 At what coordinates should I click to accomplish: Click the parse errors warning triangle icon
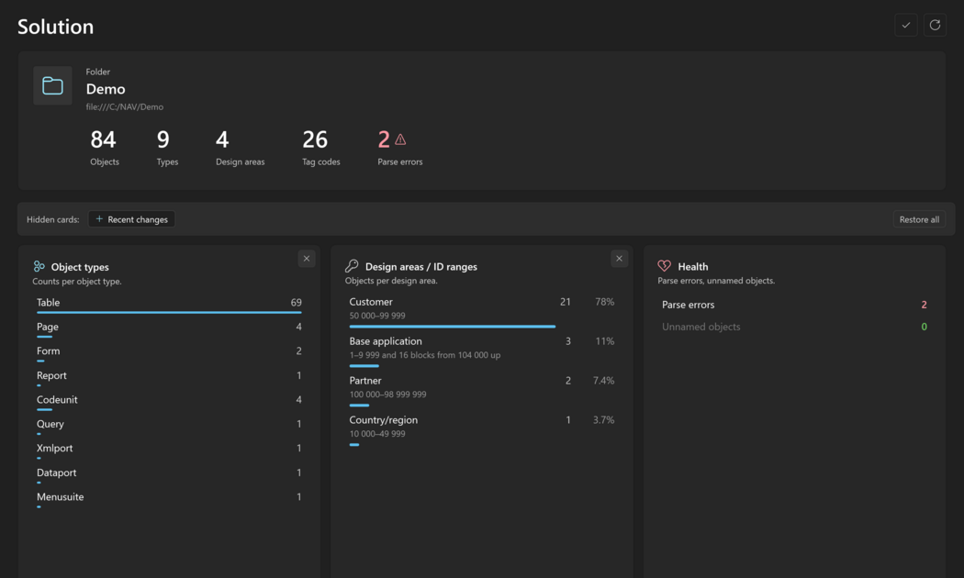click(x=400, y=139)
